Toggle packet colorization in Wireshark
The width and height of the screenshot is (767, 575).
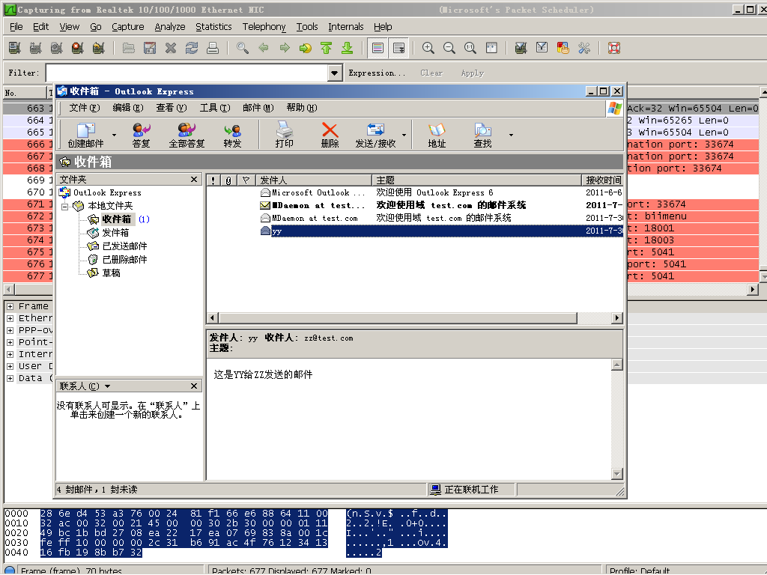378,48
